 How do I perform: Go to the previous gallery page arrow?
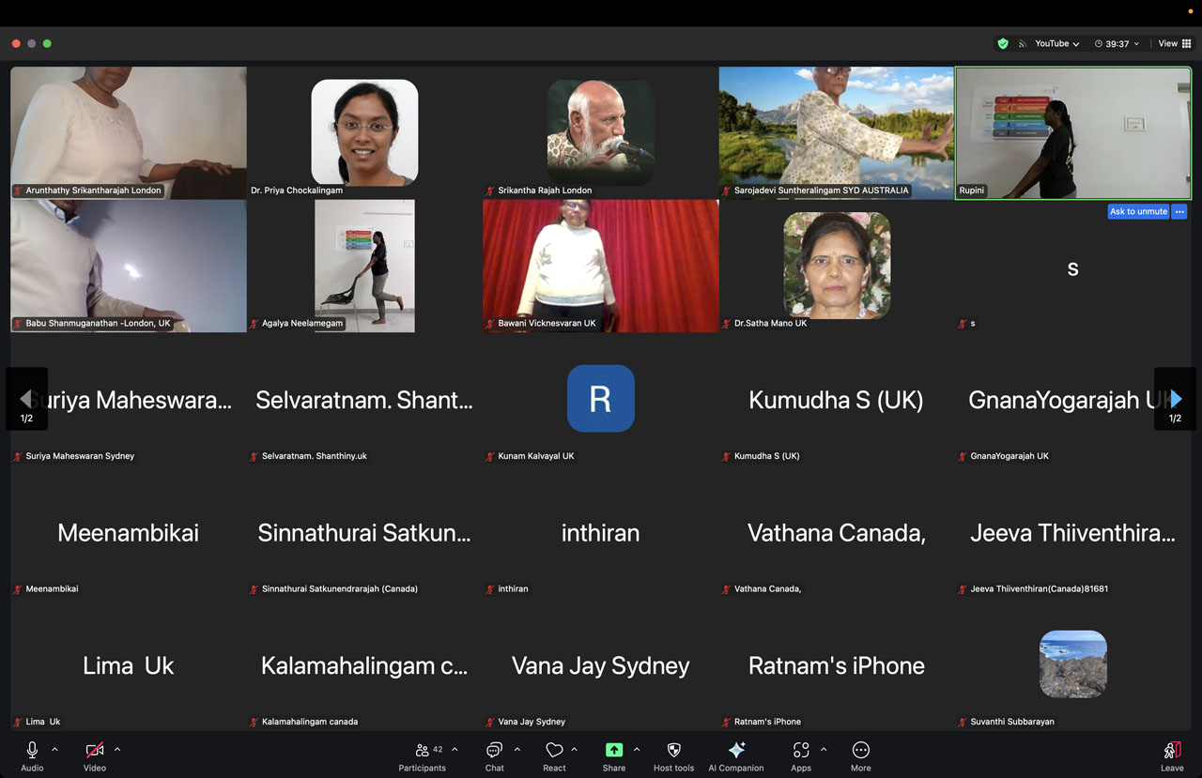pyautogui.click(x=26, y=399)
